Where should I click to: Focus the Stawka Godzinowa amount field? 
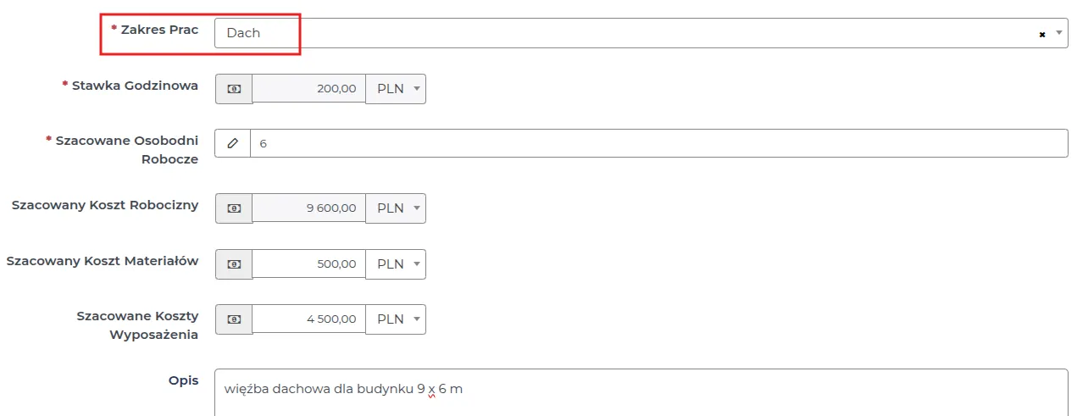tap(309, 89)
